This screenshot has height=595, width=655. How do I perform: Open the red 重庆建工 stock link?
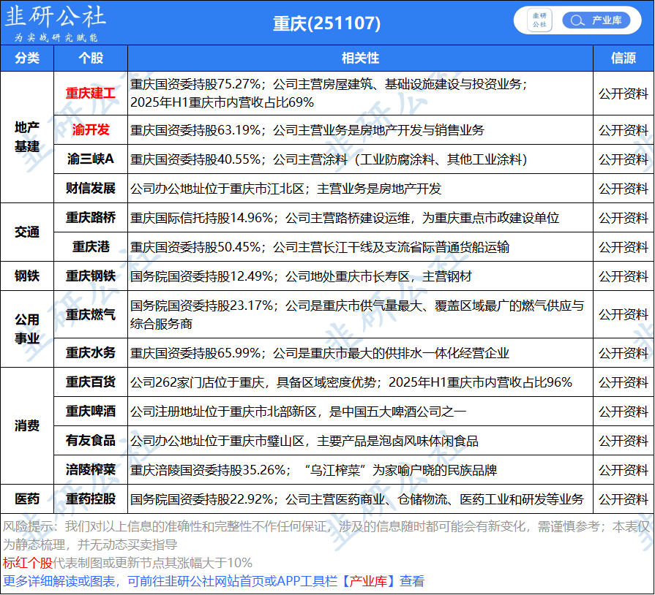[91, 94]
